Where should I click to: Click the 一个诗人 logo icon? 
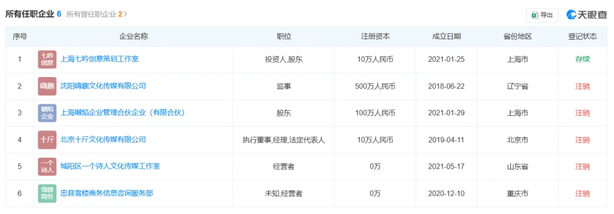(x=47, y=167)
